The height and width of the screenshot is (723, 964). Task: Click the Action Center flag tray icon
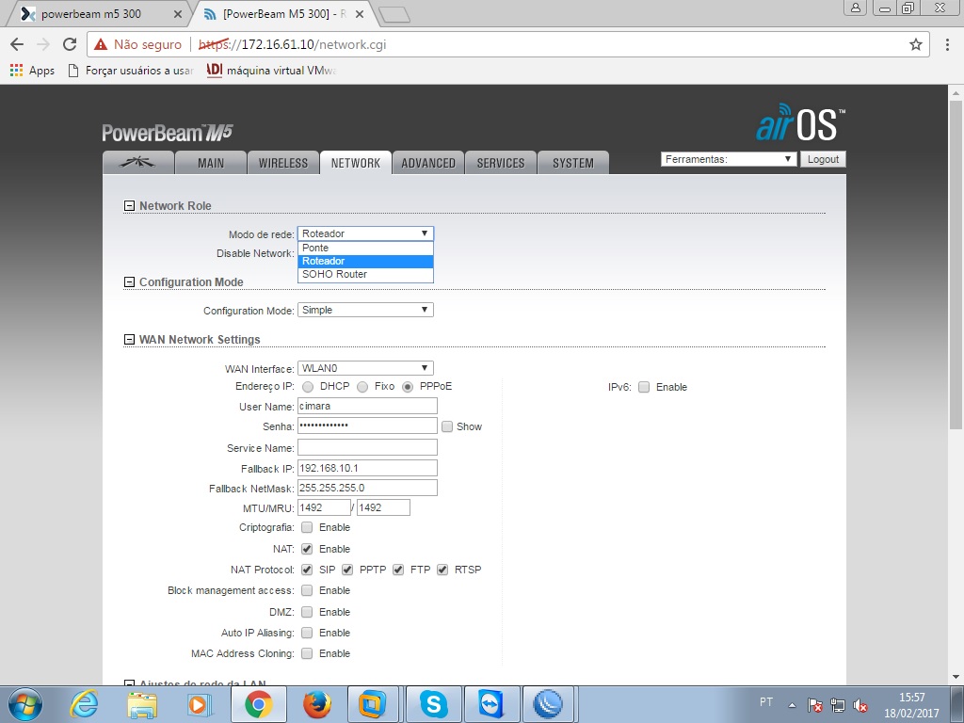click(x=814, y=705)
